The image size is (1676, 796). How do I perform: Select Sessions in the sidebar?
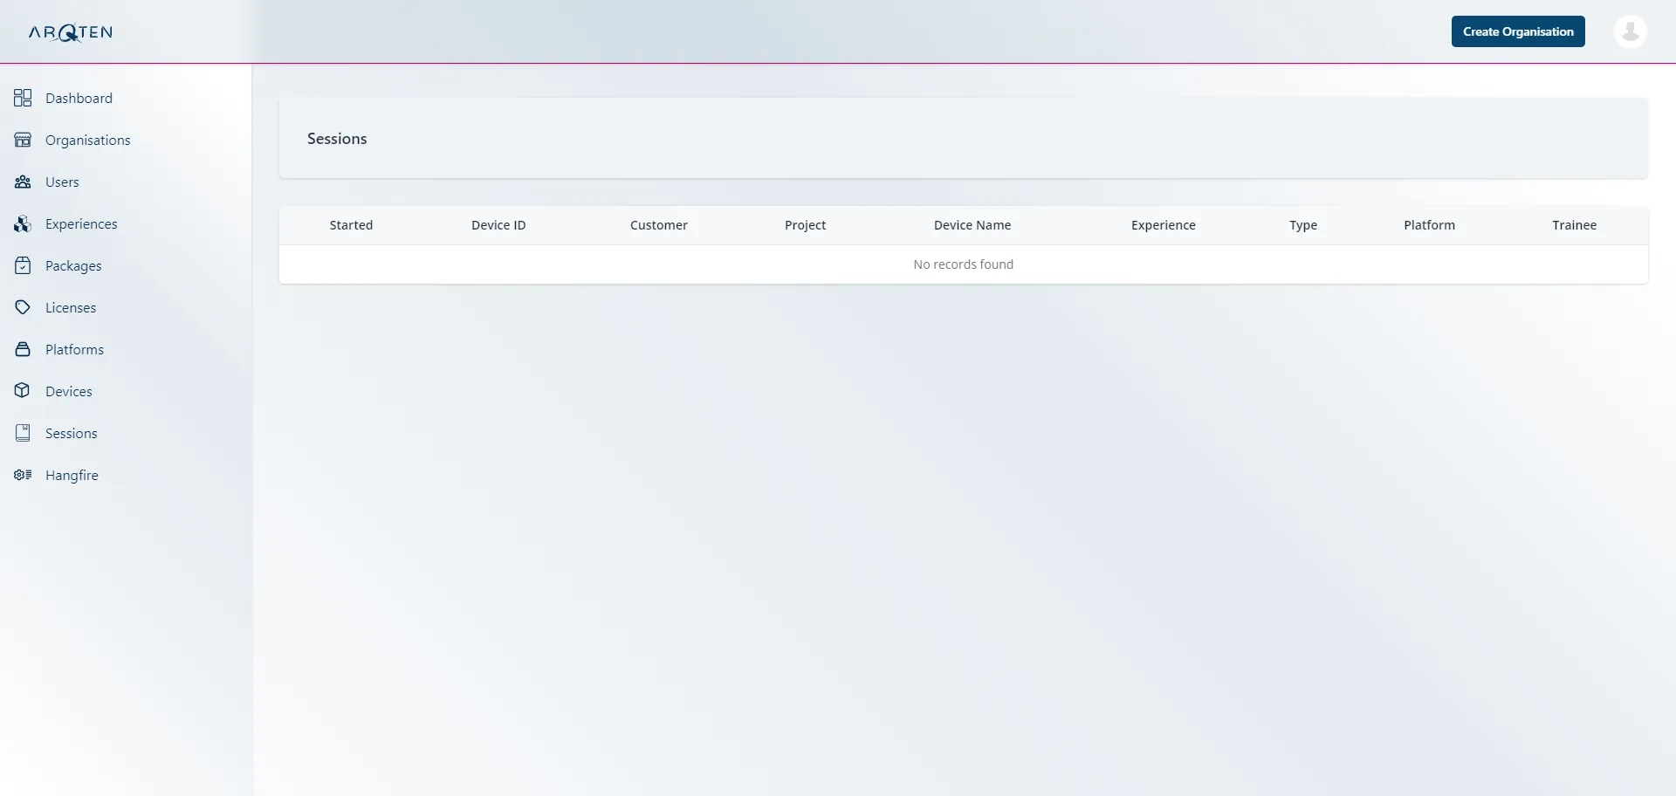point(72,433)
